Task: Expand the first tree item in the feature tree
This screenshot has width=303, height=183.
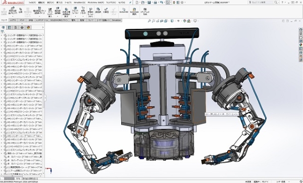Action: (x=2, y=35)
